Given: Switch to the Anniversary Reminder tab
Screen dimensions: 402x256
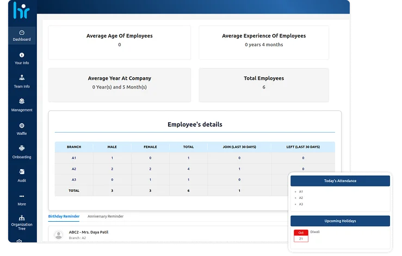Looking at the screenshot, I should pos(106,216).
